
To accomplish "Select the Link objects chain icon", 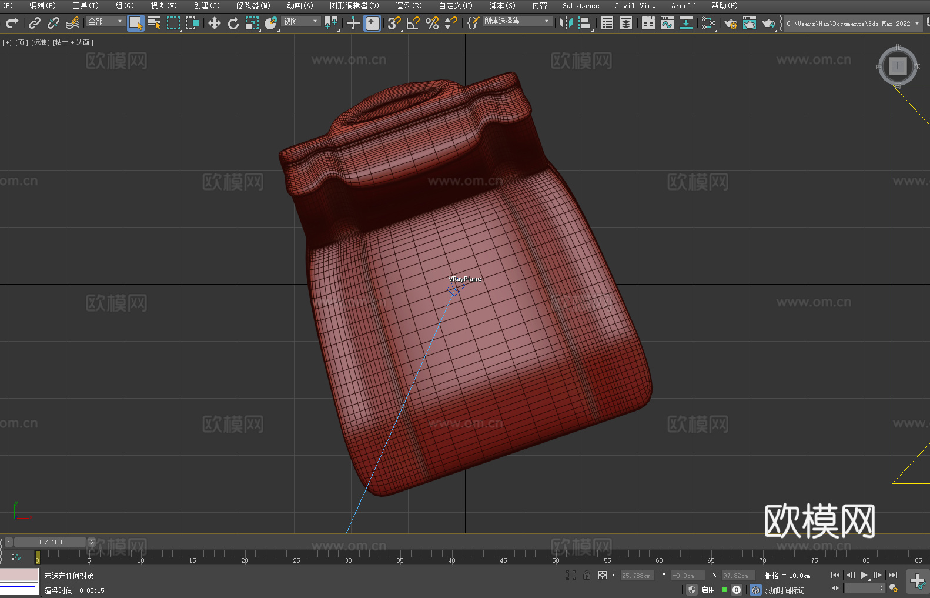I will pos(35,23).
